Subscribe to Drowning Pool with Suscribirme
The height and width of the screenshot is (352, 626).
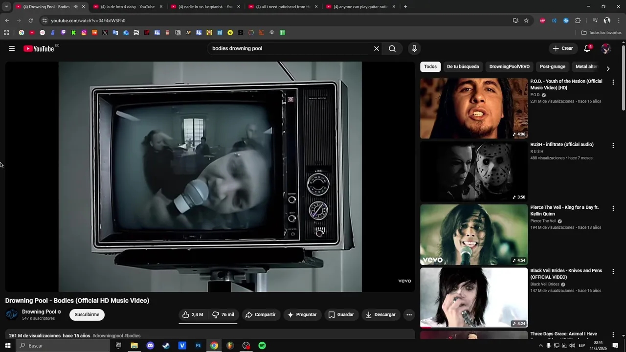click(x=87, y=315)
